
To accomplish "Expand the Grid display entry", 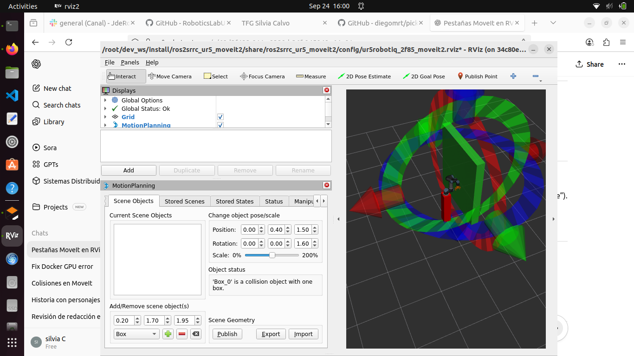I will tap(105, 117).
